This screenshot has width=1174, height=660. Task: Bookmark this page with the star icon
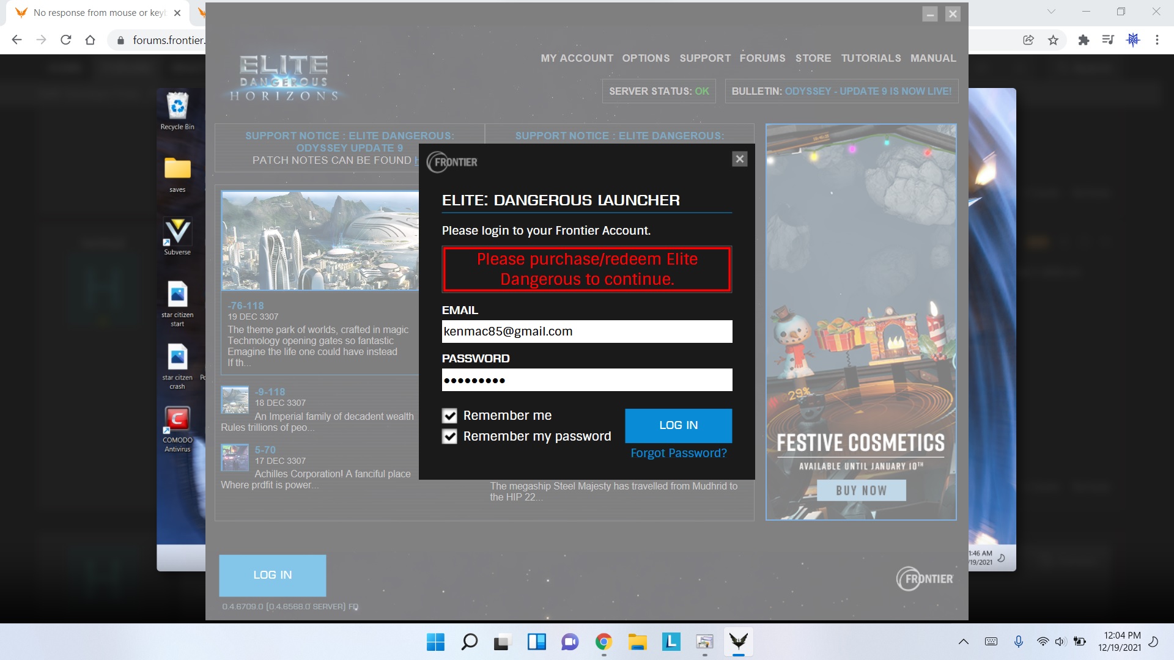[1053, 40]
